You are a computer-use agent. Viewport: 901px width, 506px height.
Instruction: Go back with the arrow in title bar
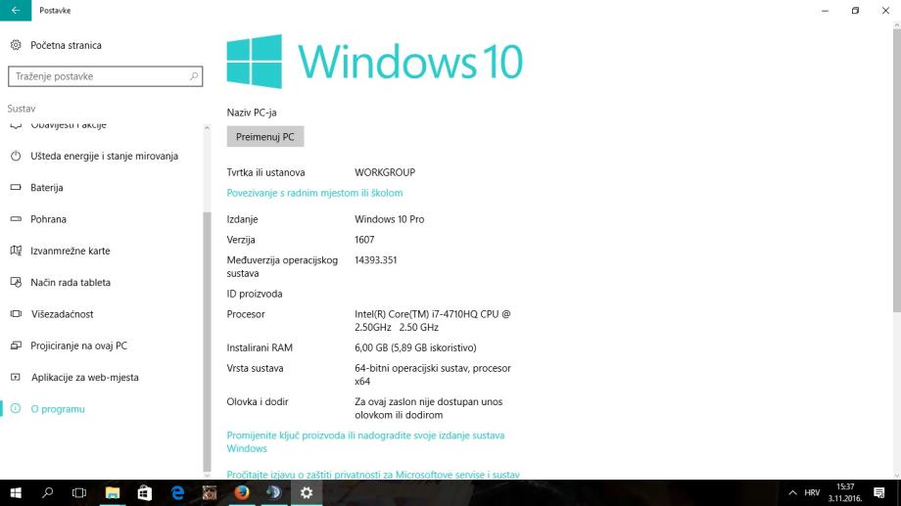click(16, 11)
